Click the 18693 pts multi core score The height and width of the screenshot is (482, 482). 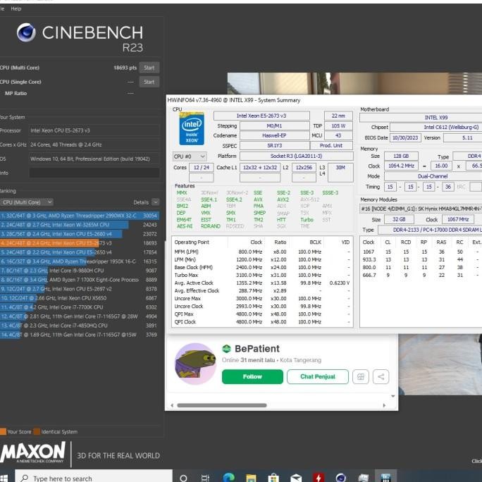[x=125, y=68]
